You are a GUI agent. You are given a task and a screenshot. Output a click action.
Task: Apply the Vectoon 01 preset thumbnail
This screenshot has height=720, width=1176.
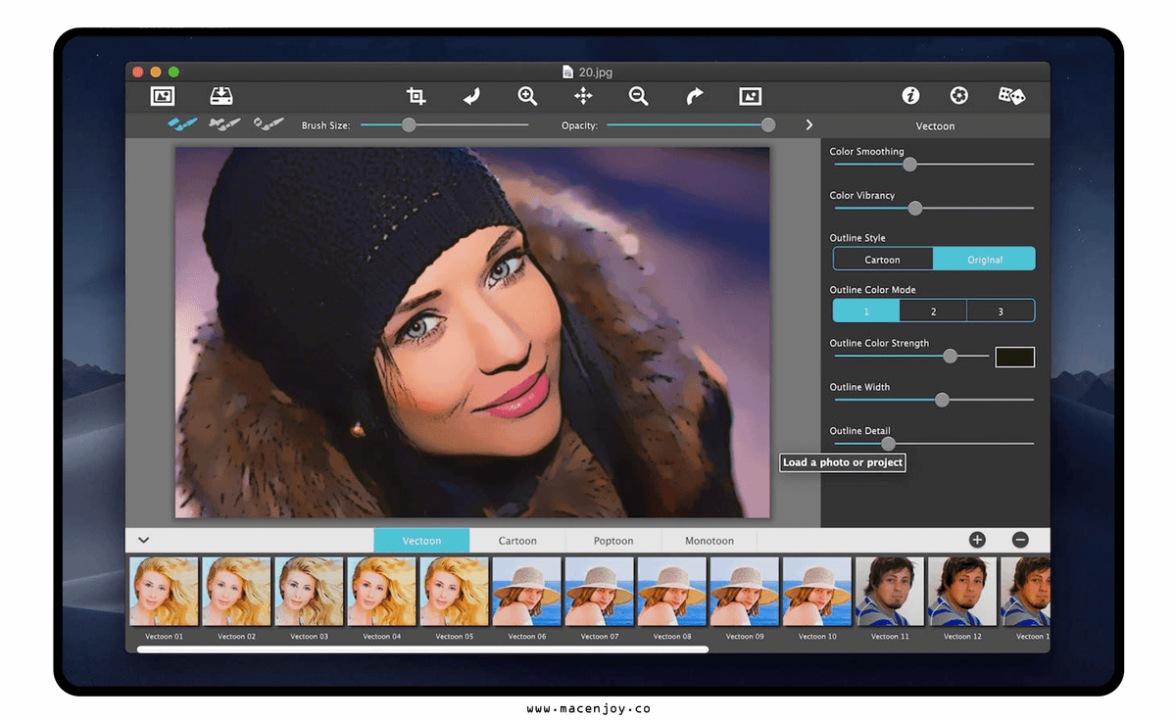click(x=165, y=592)
